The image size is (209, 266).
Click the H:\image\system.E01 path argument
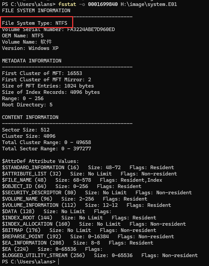tap(139, 4)
